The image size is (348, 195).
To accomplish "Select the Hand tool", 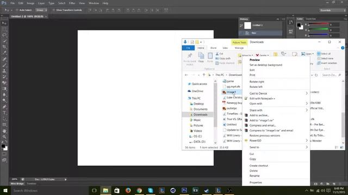I will [x=4, y=131].
